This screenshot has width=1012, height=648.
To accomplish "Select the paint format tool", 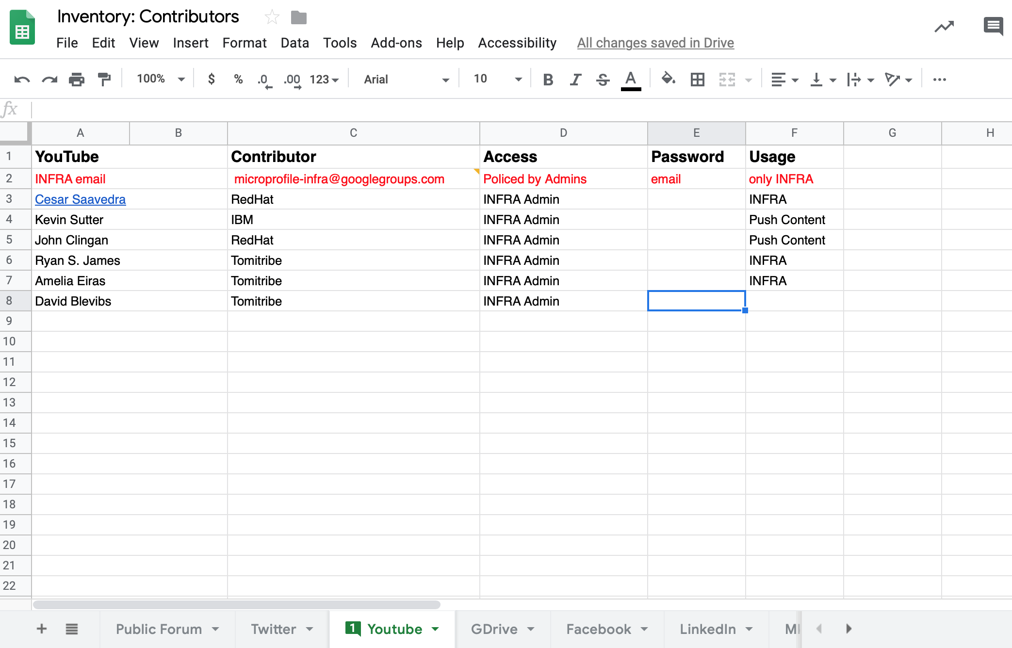I will [104, 80].
